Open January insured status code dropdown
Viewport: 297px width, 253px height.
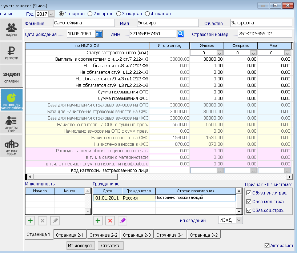pyautogui.click(x=220, y=53)
